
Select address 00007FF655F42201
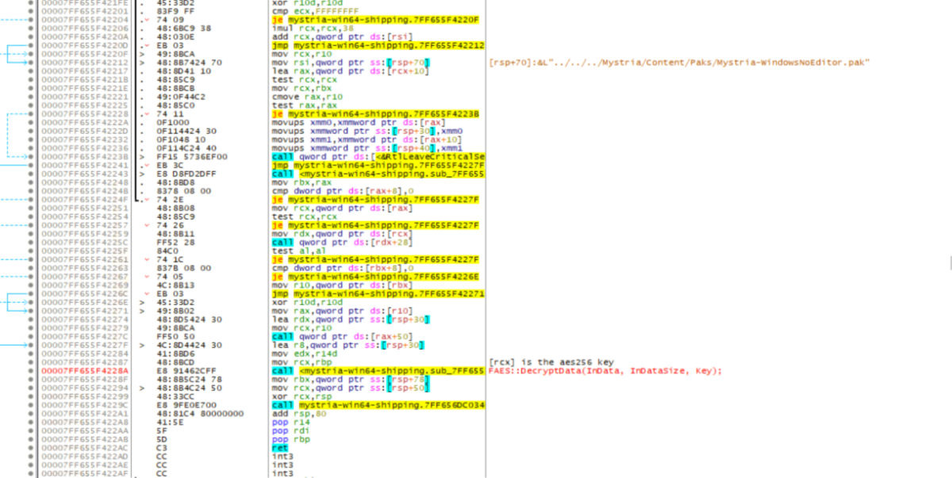(x=84, y=11)
